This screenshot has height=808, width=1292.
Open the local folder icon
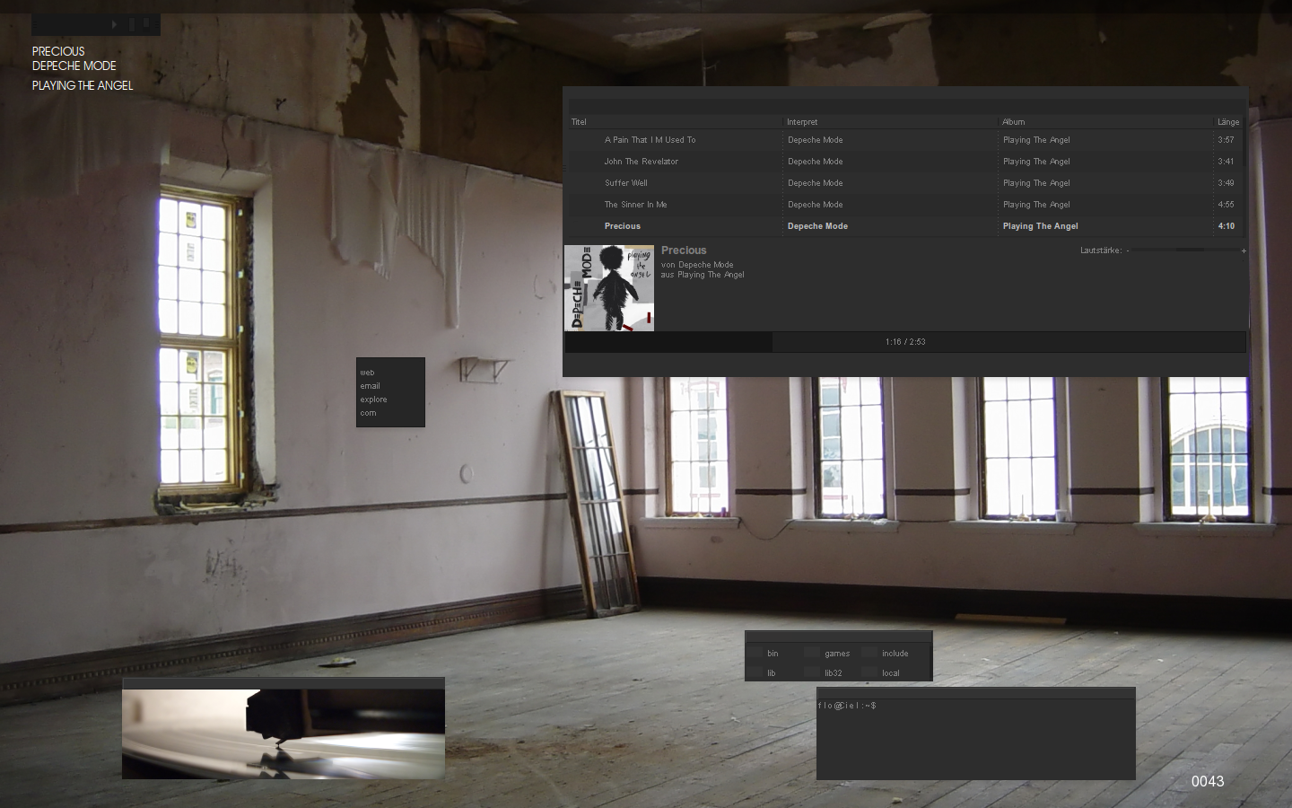click(869, 672)
